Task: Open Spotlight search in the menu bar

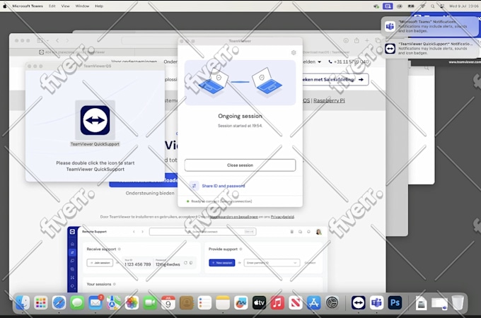Action: [432, 6]
